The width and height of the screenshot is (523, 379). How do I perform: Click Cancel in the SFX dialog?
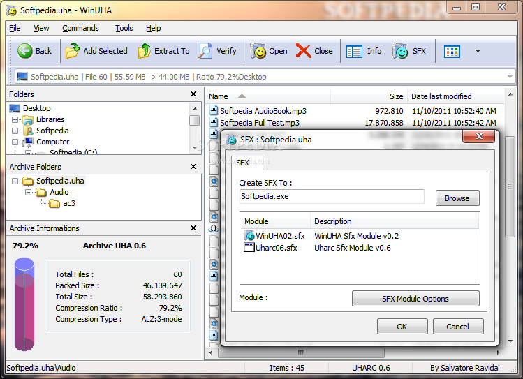(x=457, y=327)
